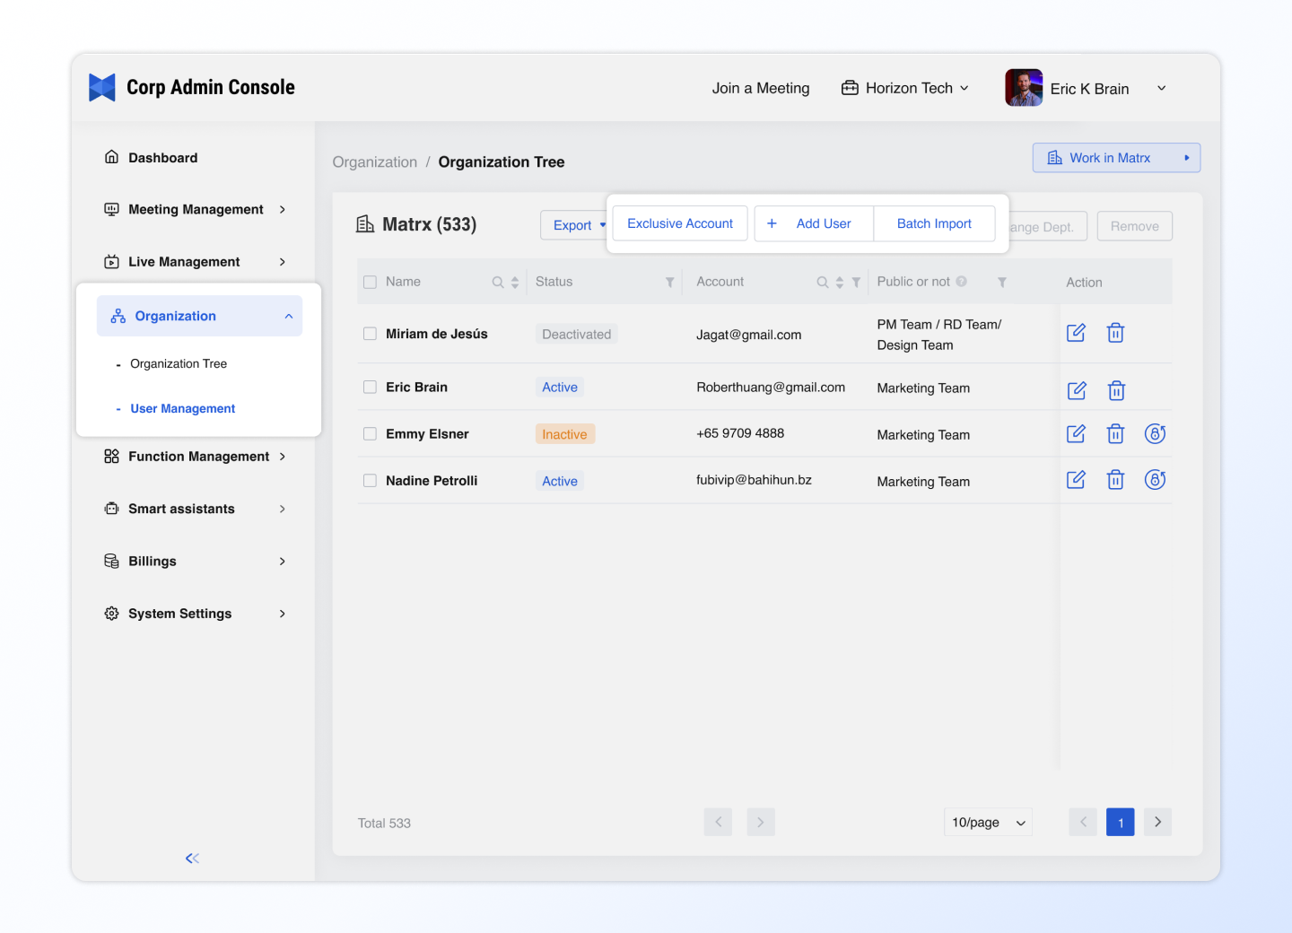The height and width of the screenshot is (933, 1292).
Task: Click the edit icon for Miriam de Jesús
Action: pyautogui.click(x=1076, y=333)
